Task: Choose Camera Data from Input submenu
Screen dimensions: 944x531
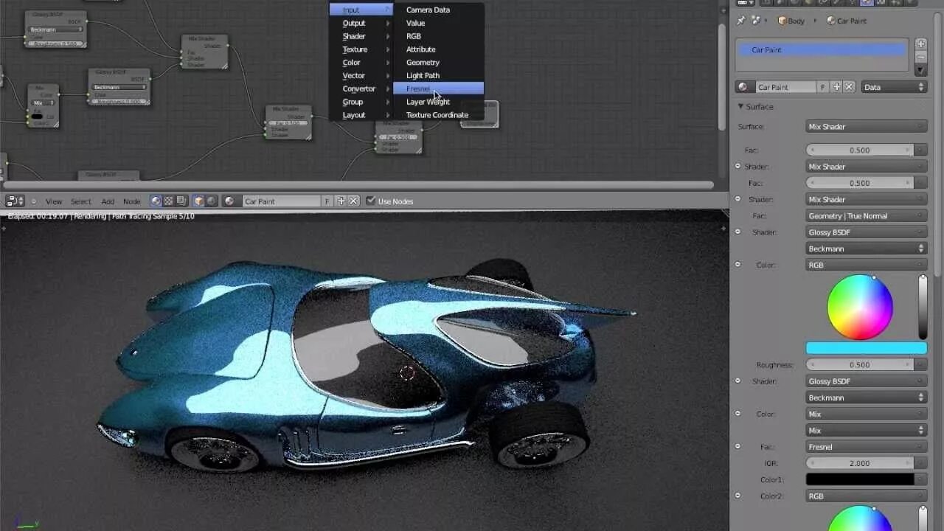Action: coord(439,10)
